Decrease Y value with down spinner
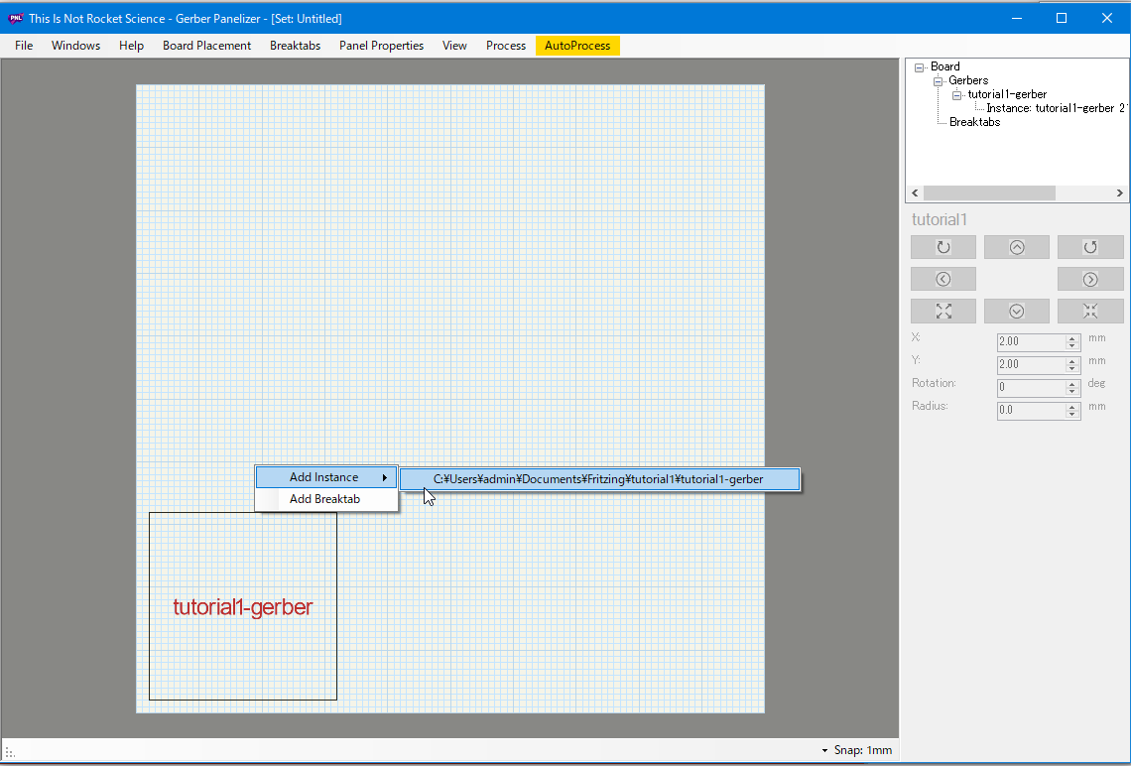The image size is (1131, 766). coord(1072,368)
